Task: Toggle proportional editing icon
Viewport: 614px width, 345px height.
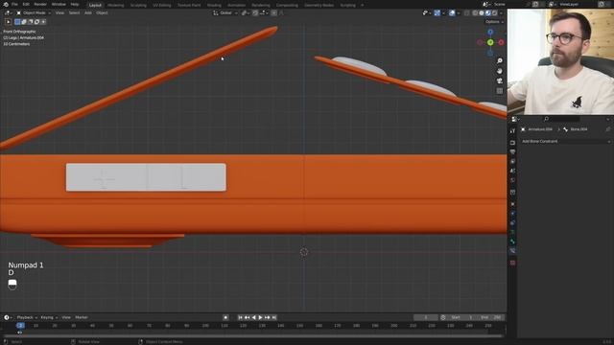Action: [274, 12]
